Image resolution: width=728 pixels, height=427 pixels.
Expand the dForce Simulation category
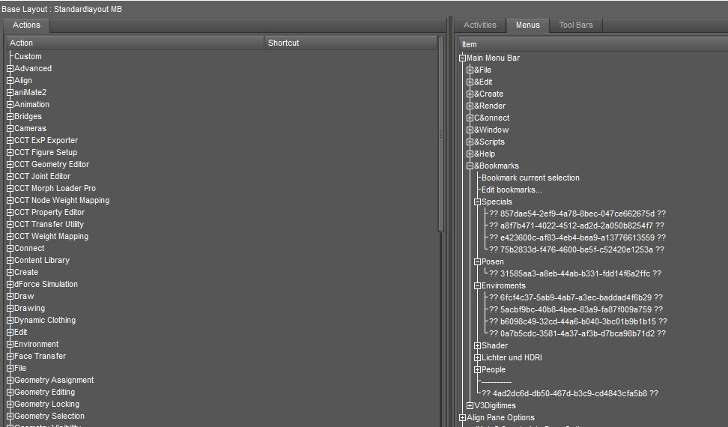(10, 284)
